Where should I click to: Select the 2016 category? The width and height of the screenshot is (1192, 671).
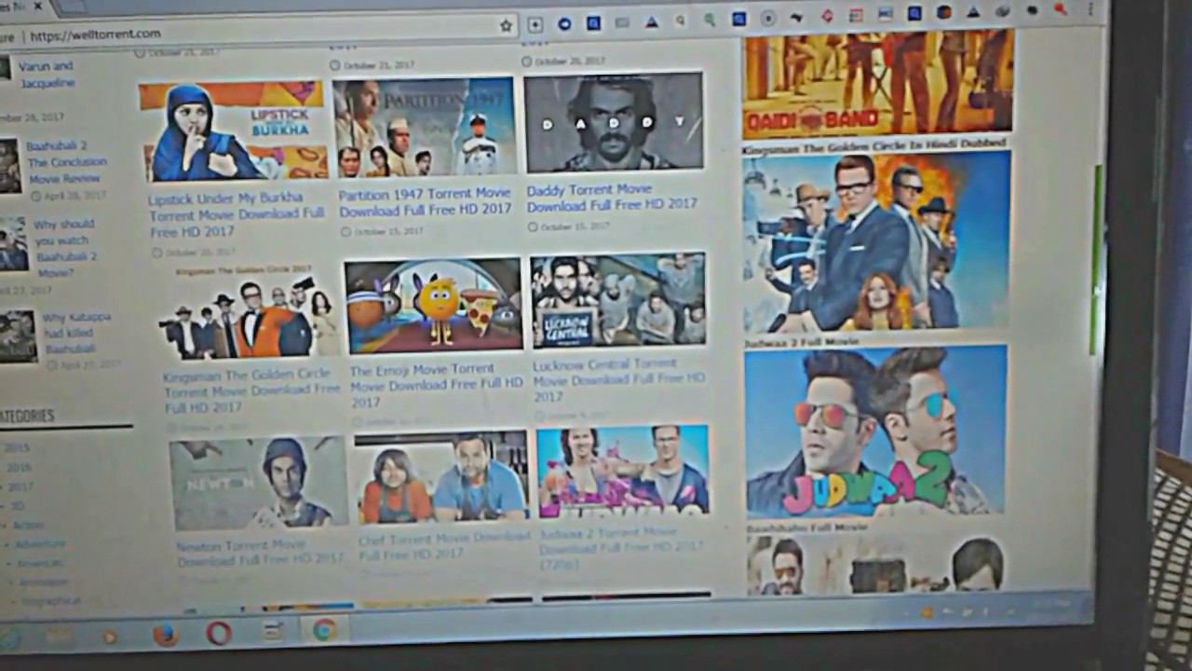(x=19, y=468)
